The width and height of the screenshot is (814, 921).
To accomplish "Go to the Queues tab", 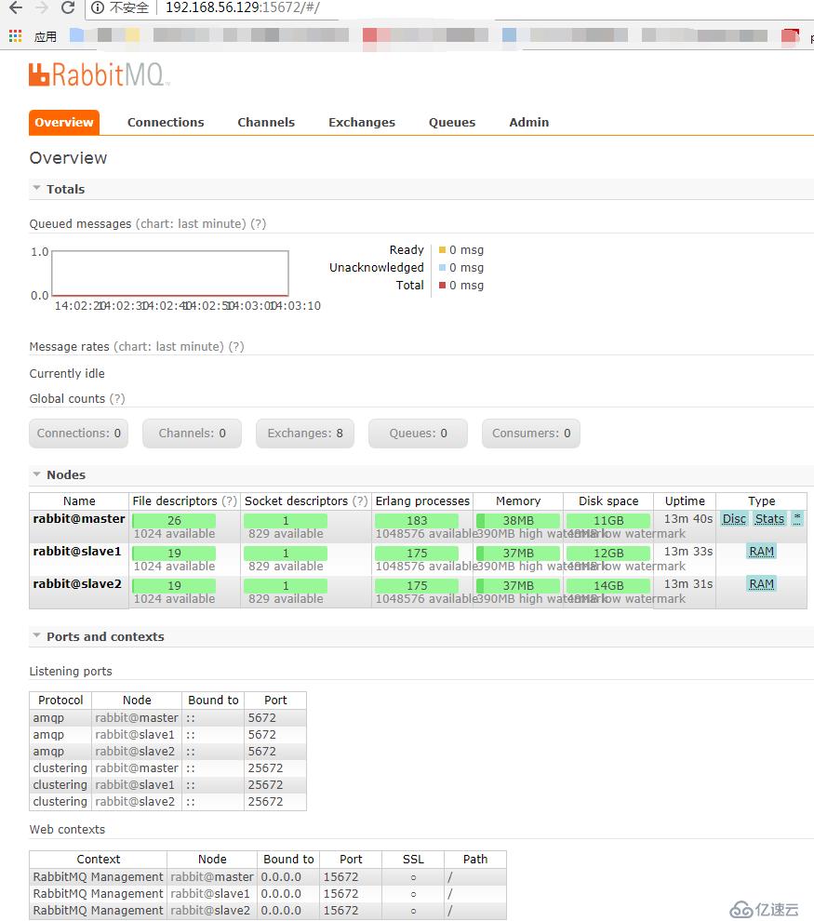I will 452,122.
